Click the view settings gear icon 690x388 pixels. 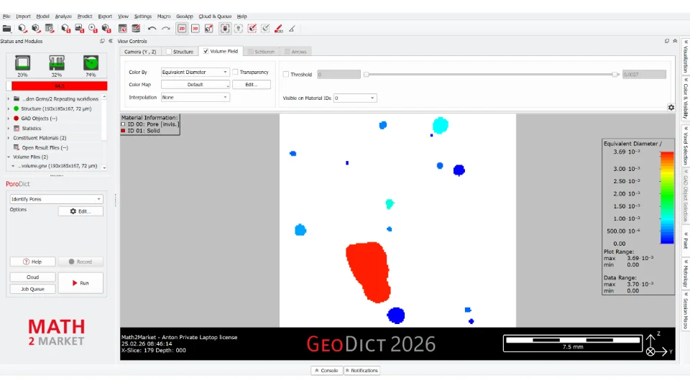click(671, 107)
